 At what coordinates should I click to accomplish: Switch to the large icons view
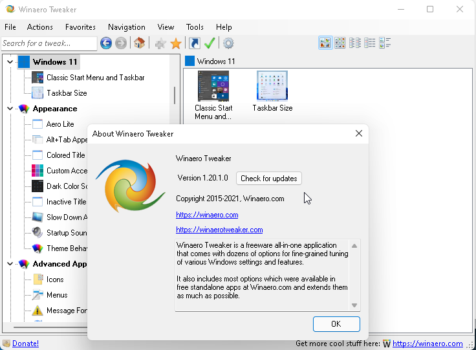325,43
